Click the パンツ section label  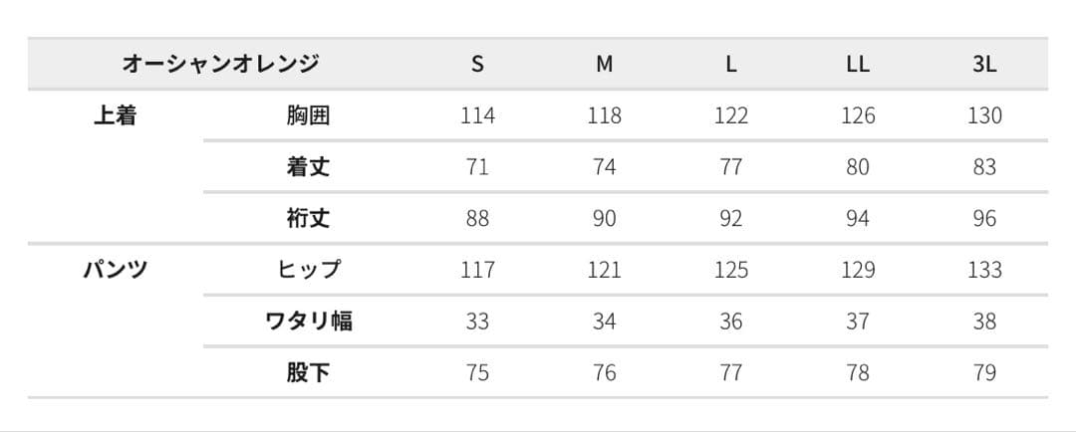point(115,270)
